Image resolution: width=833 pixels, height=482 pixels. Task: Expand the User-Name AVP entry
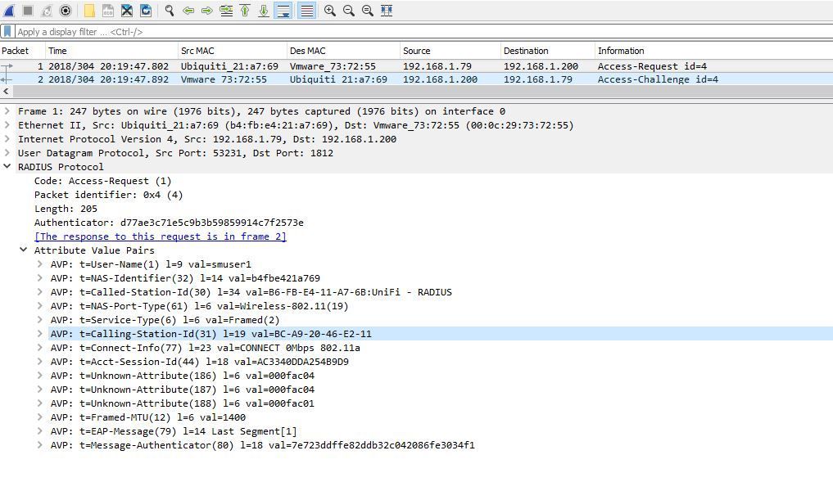(x=39, y=264)
